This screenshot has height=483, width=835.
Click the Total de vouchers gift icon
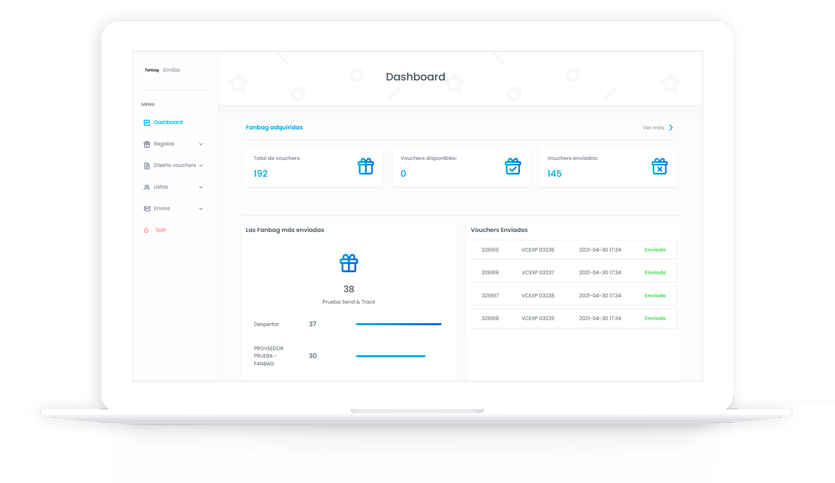(x=366, y=166)
